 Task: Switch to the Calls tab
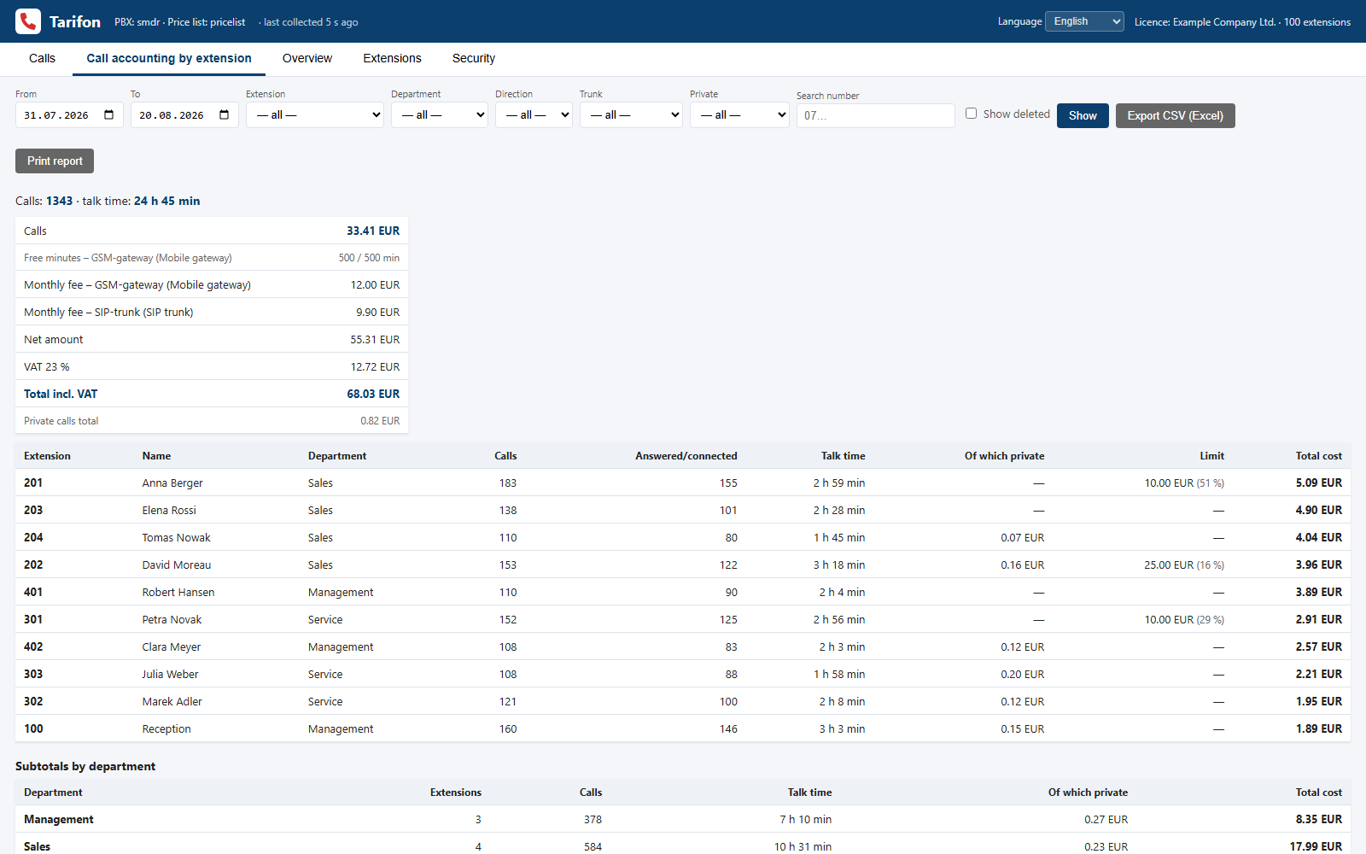tap(42, 58)
